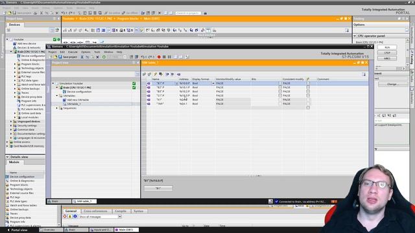This screenshot has width=415, height=233.
Task: Click the Address cell %I10.2:P
Action: pyautogui.click(x=184, y=91)
